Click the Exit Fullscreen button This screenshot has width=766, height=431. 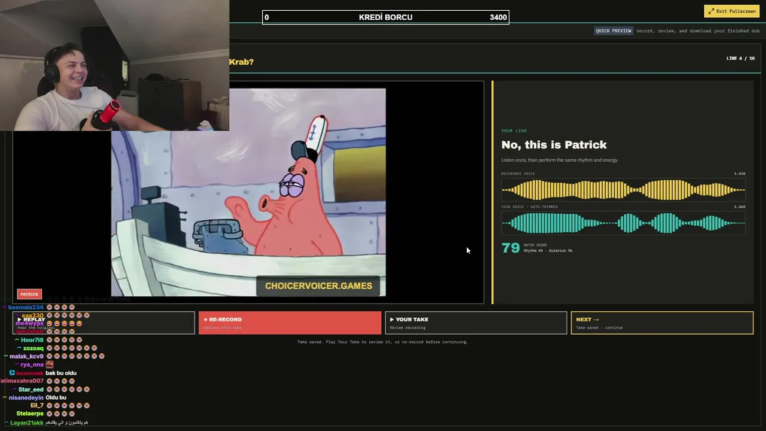click(732, 11)
